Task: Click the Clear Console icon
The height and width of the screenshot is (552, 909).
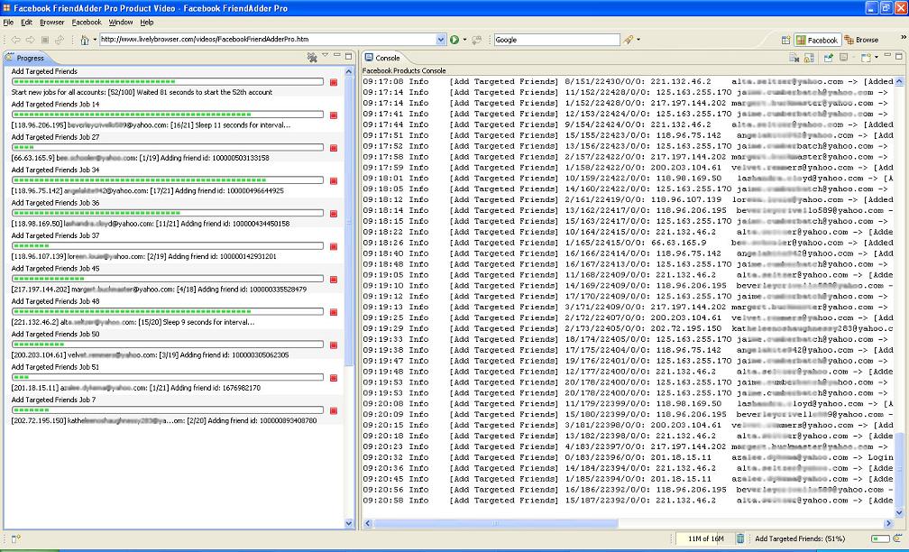Action: (x=794, y=58)
